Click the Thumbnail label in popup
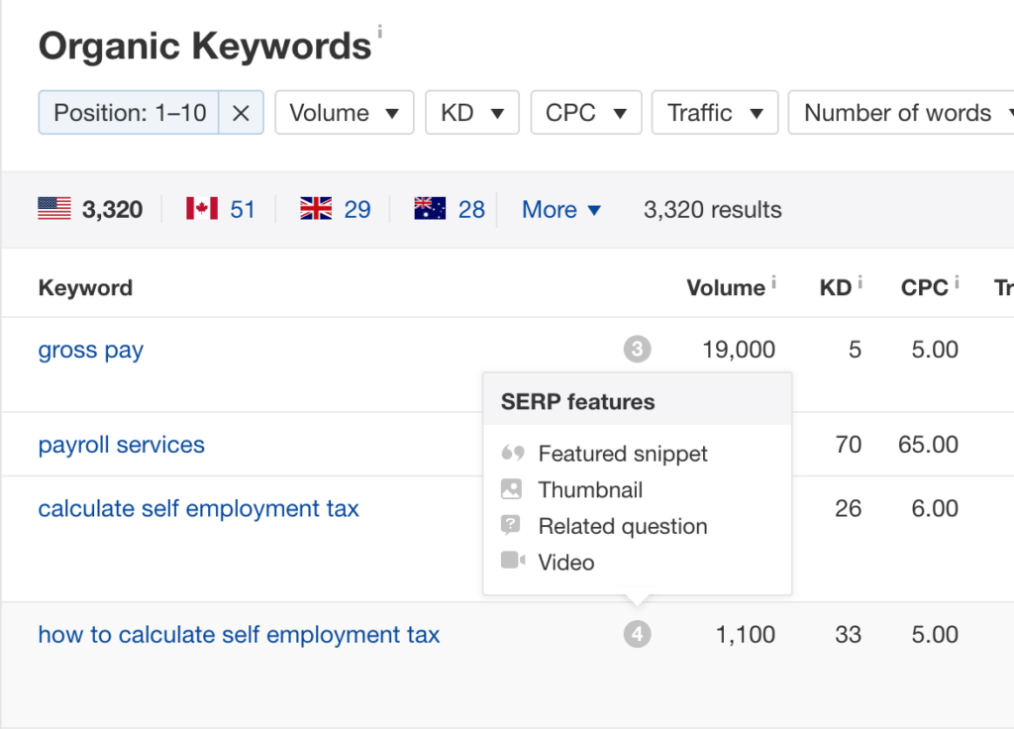This screenshot has width=1014, height=729. point(590,490)
